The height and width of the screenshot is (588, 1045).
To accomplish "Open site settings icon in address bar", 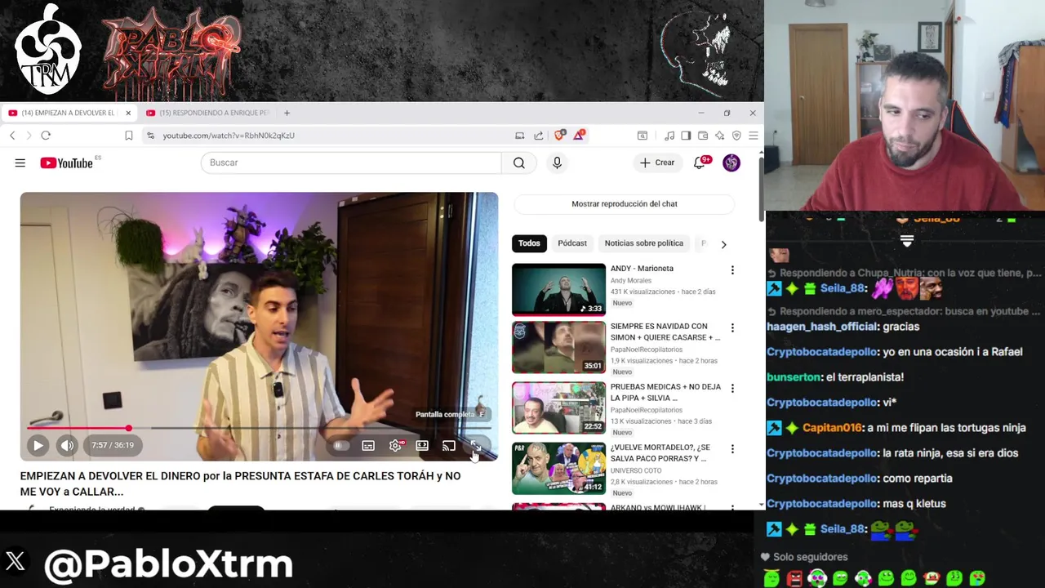I will point(150,136).
